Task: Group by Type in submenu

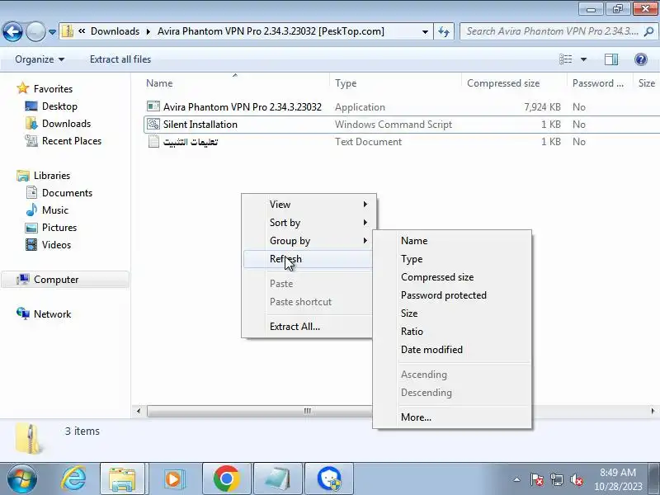Action: pyautogui.click(x=452, y=259)
